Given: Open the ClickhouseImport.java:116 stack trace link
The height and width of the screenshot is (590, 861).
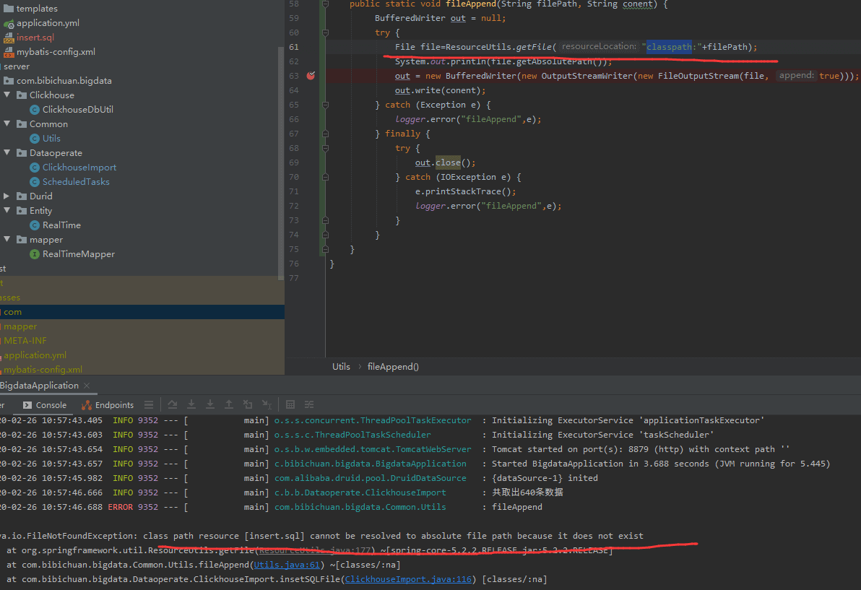Looking at the screenshot, I should pyautogui.click(x=409, y=579).
